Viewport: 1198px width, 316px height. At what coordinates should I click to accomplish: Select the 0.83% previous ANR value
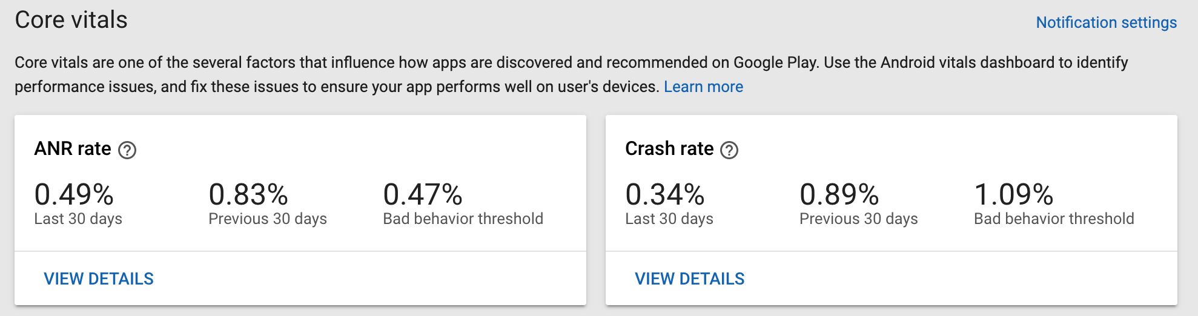click(248, 195)
